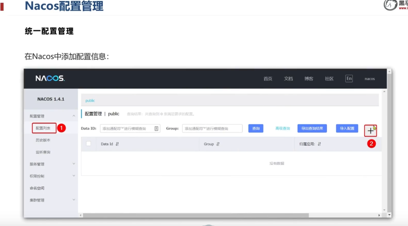Sort by the 归属应用 column
This screenshot has width=408, height=226.
click(x=319, y=144)
